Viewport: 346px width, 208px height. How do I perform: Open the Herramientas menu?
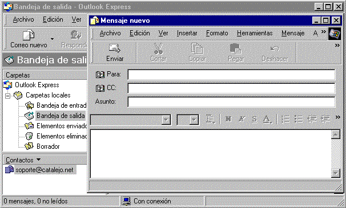coord(255,33)
